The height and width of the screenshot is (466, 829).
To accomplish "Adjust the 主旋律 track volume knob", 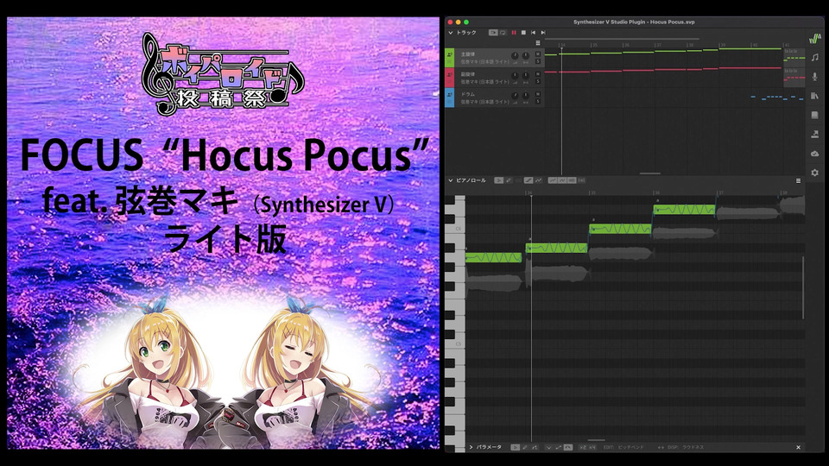I will coord(515,55).
